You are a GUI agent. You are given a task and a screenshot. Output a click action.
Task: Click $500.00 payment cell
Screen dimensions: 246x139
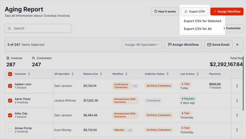tap(215, 84)
